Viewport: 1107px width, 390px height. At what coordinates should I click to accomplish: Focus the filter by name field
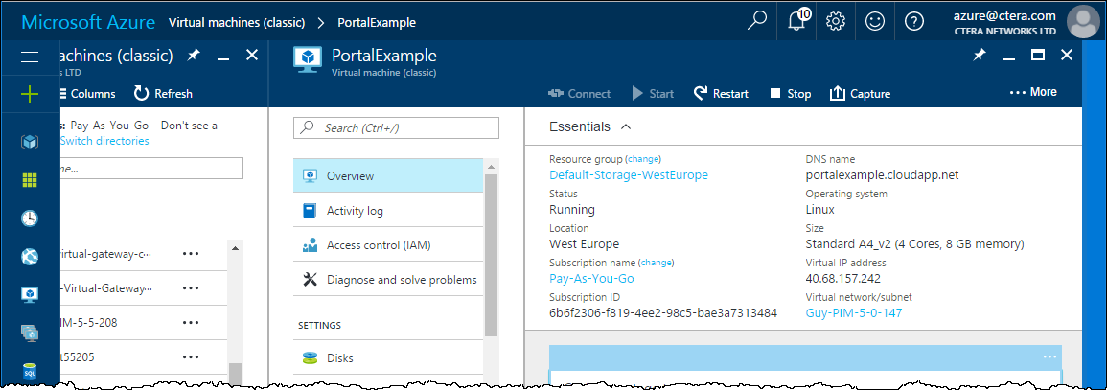pyautogui.click(x=151, y=169)
